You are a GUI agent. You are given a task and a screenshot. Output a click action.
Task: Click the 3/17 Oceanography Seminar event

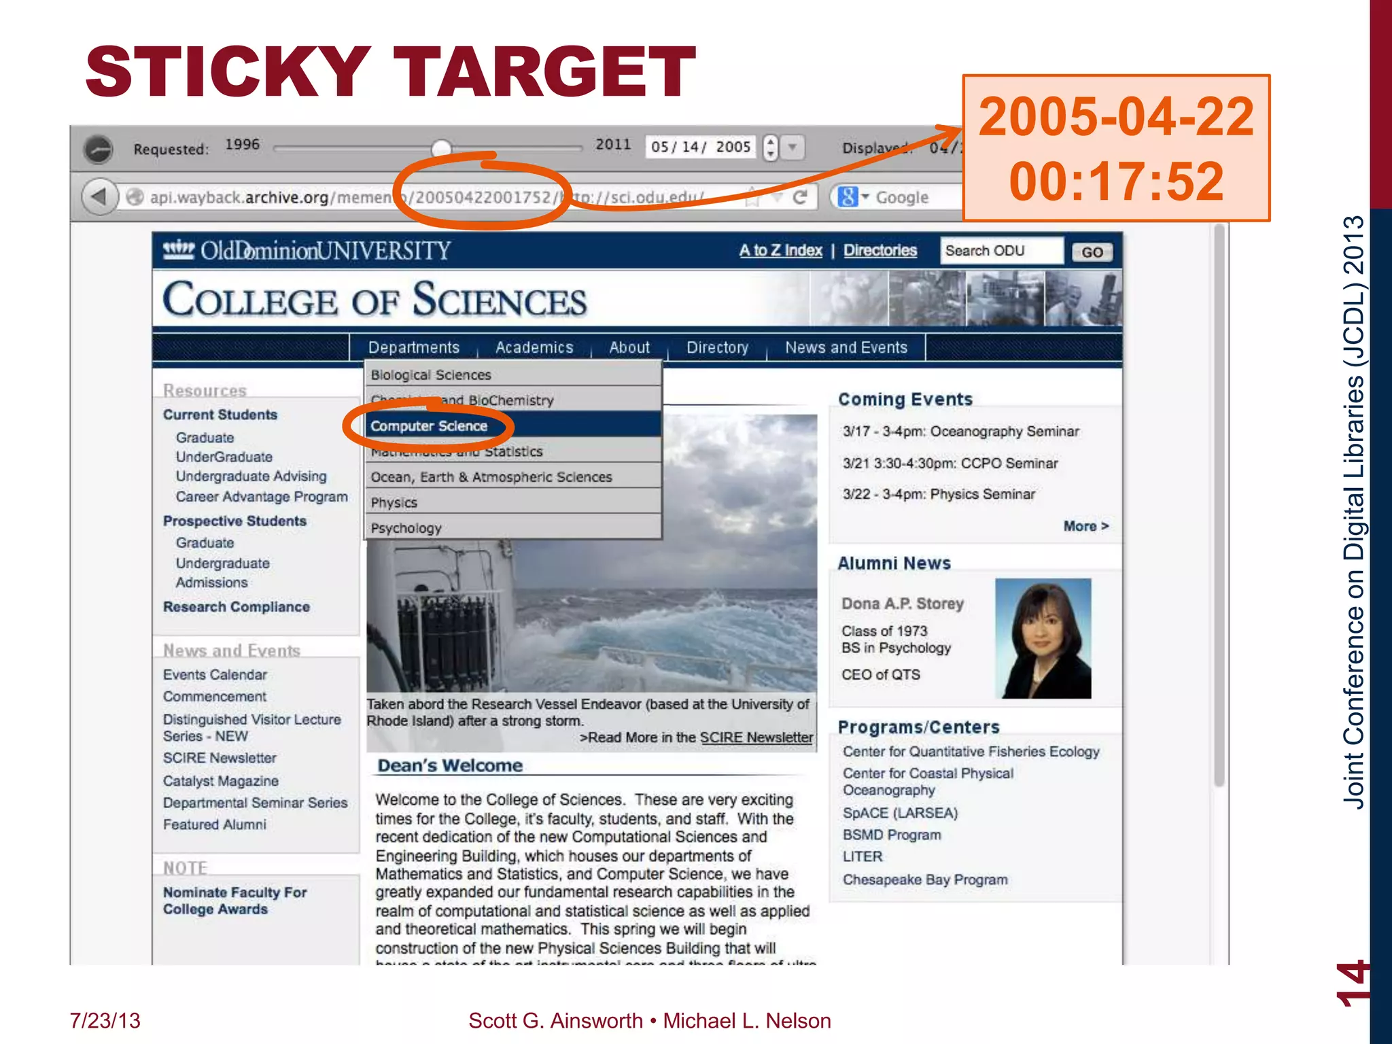coord(960,431)
